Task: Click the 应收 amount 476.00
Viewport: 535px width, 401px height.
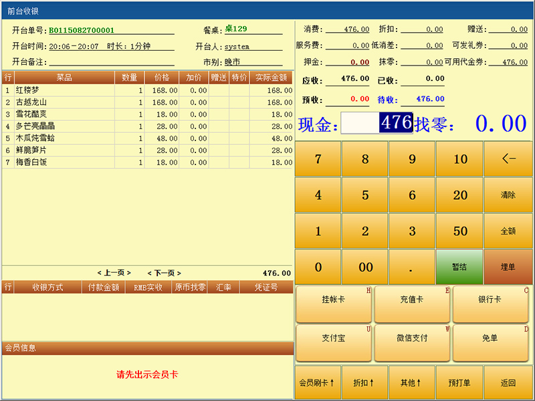Action: 355,78
